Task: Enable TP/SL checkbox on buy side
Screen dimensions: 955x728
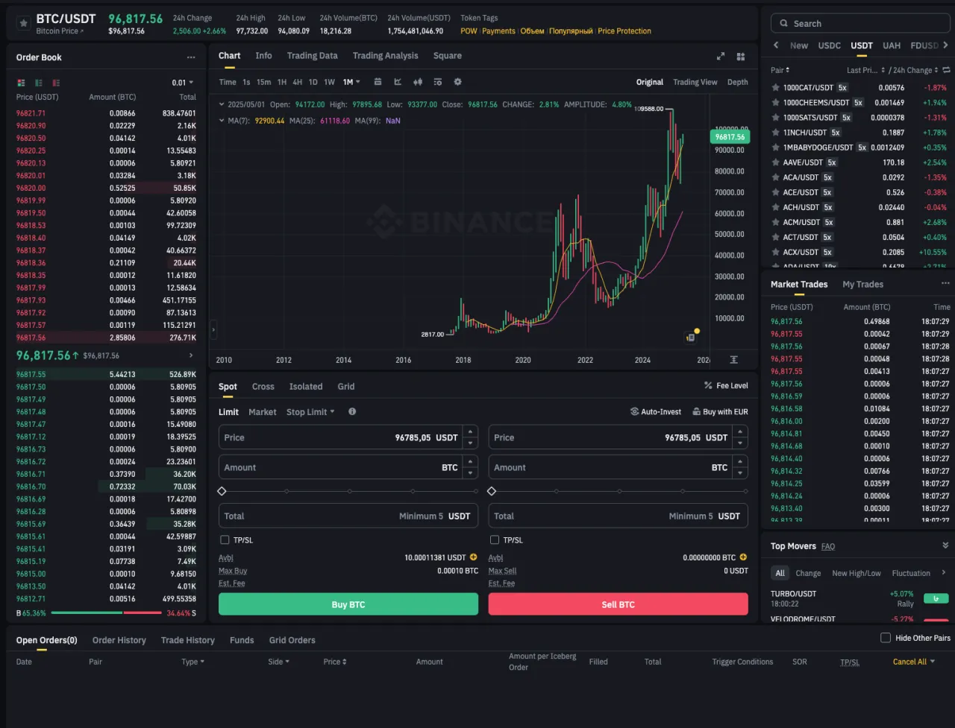Action: [x=225, y=540]
